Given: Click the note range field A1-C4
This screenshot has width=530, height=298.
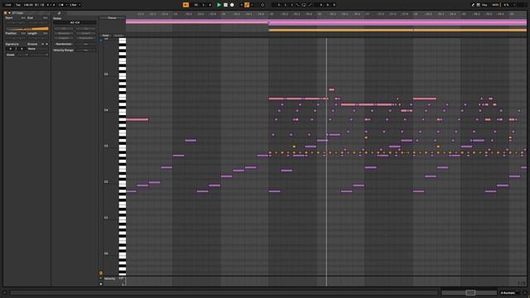Looking at the screenshot, I should click(75, 22).
